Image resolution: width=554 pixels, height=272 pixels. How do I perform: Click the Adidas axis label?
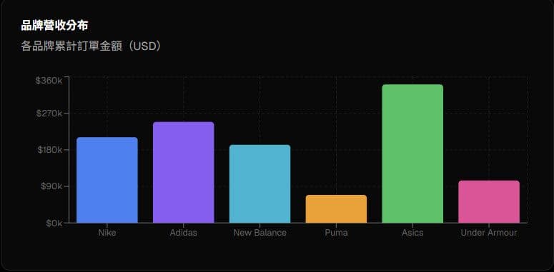pos(184,233)
